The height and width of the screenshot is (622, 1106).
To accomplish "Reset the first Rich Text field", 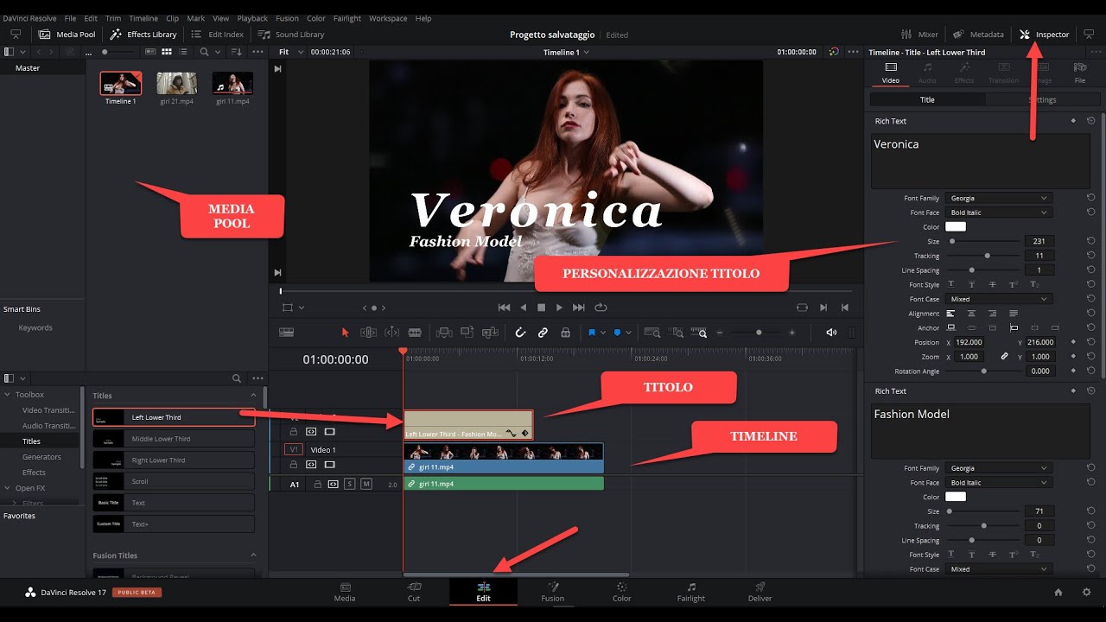I will (1091, 121).
